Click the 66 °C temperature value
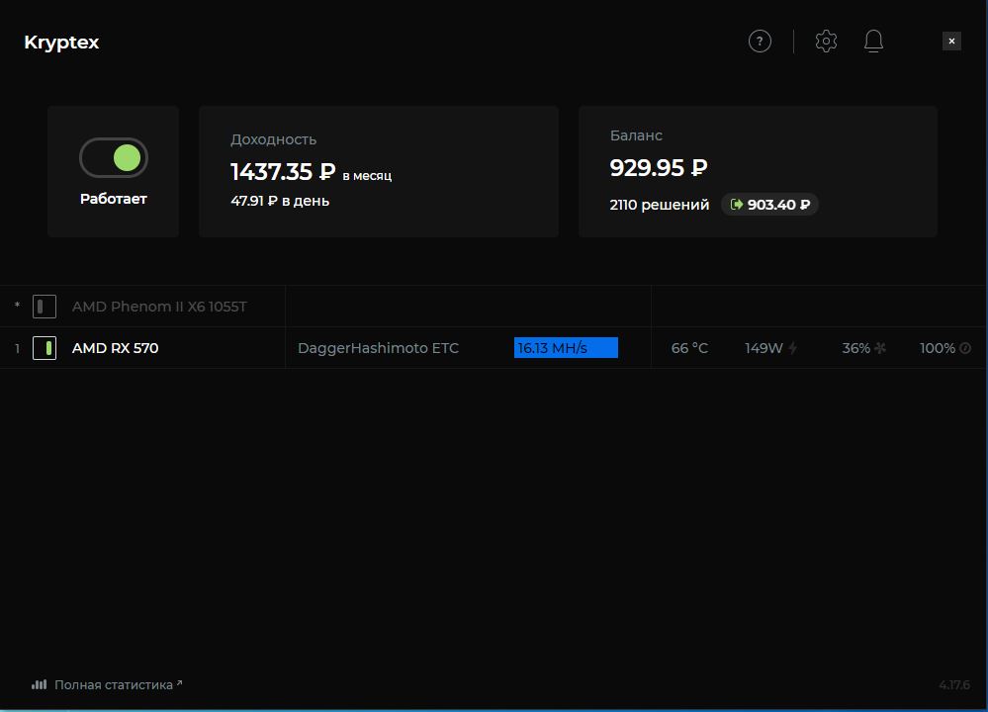Image resolution: width=988 pixels, height=712 pixels. tap(689, 348)
